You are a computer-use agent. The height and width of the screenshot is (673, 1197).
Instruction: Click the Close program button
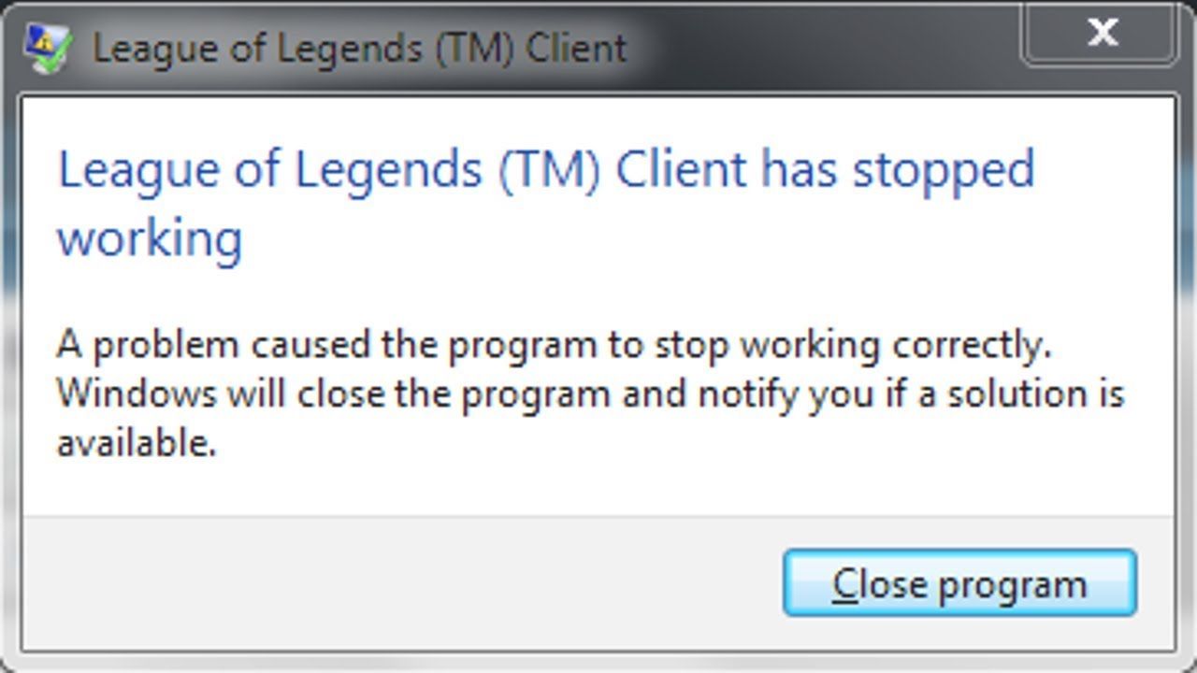tap(959, 583)
